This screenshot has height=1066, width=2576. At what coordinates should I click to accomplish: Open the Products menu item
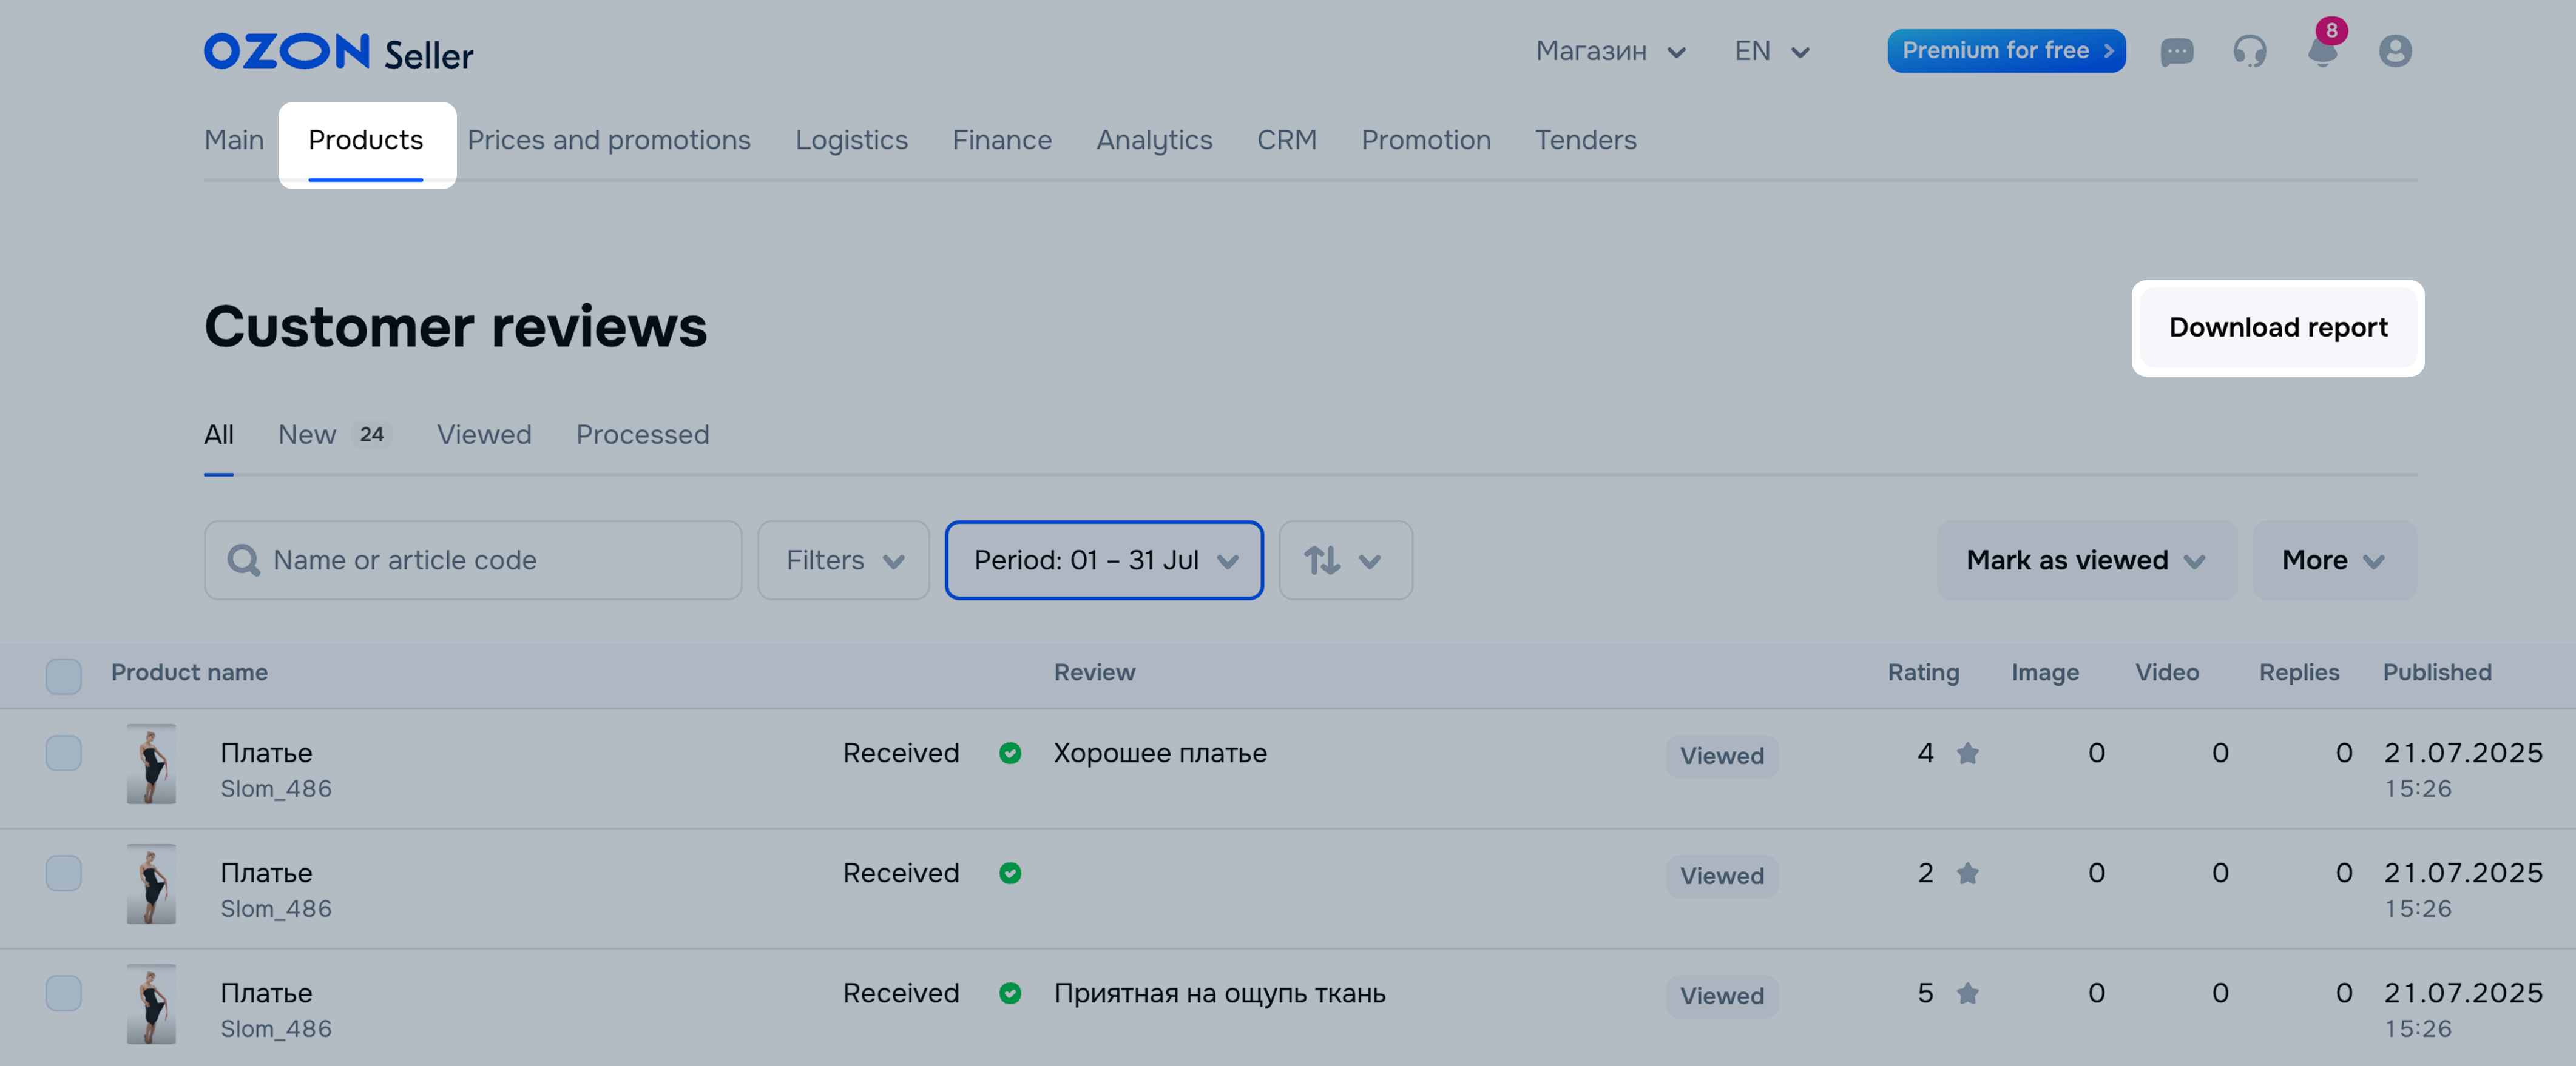(x=366, y=140)
